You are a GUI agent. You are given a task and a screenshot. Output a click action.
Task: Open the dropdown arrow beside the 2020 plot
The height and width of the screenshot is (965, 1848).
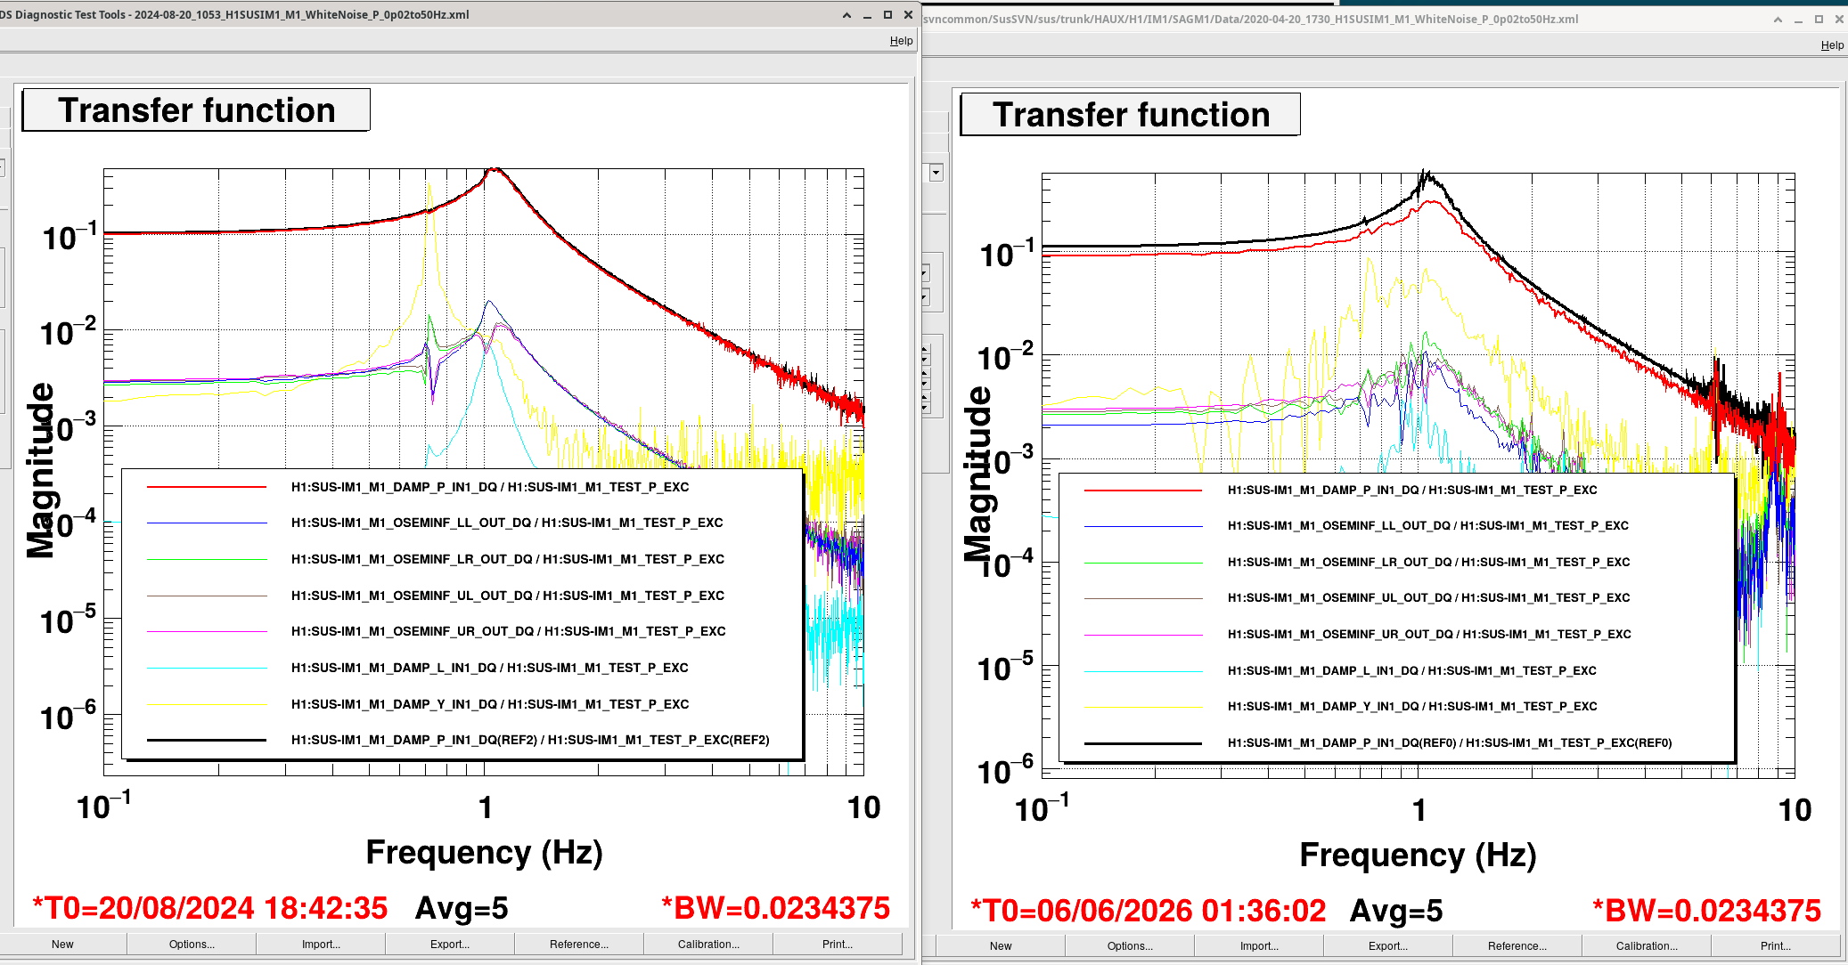tap(936, 173)
